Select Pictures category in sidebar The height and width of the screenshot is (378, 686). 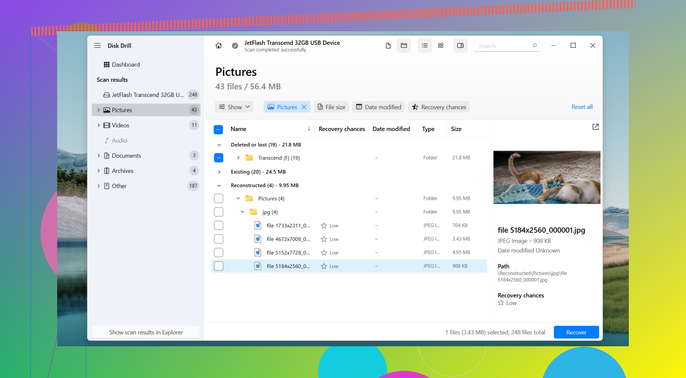tap(146, 110)
